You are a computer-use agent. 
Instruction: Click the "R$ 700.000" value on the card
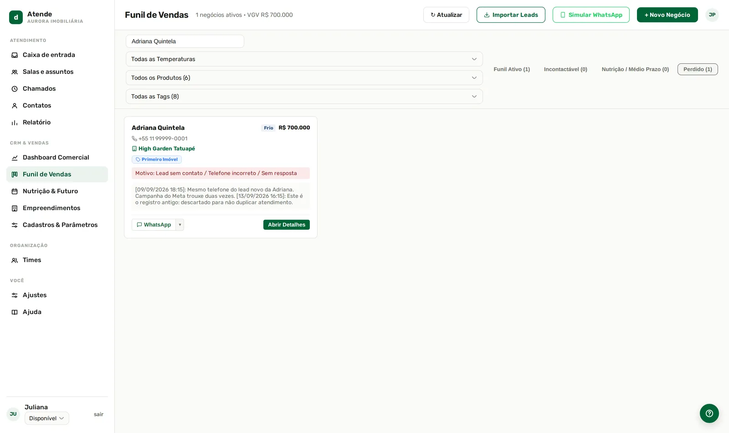(x=294, y=128)
